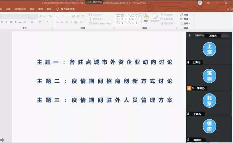Click Convert to SmartArt button

(x=100, y=23)
